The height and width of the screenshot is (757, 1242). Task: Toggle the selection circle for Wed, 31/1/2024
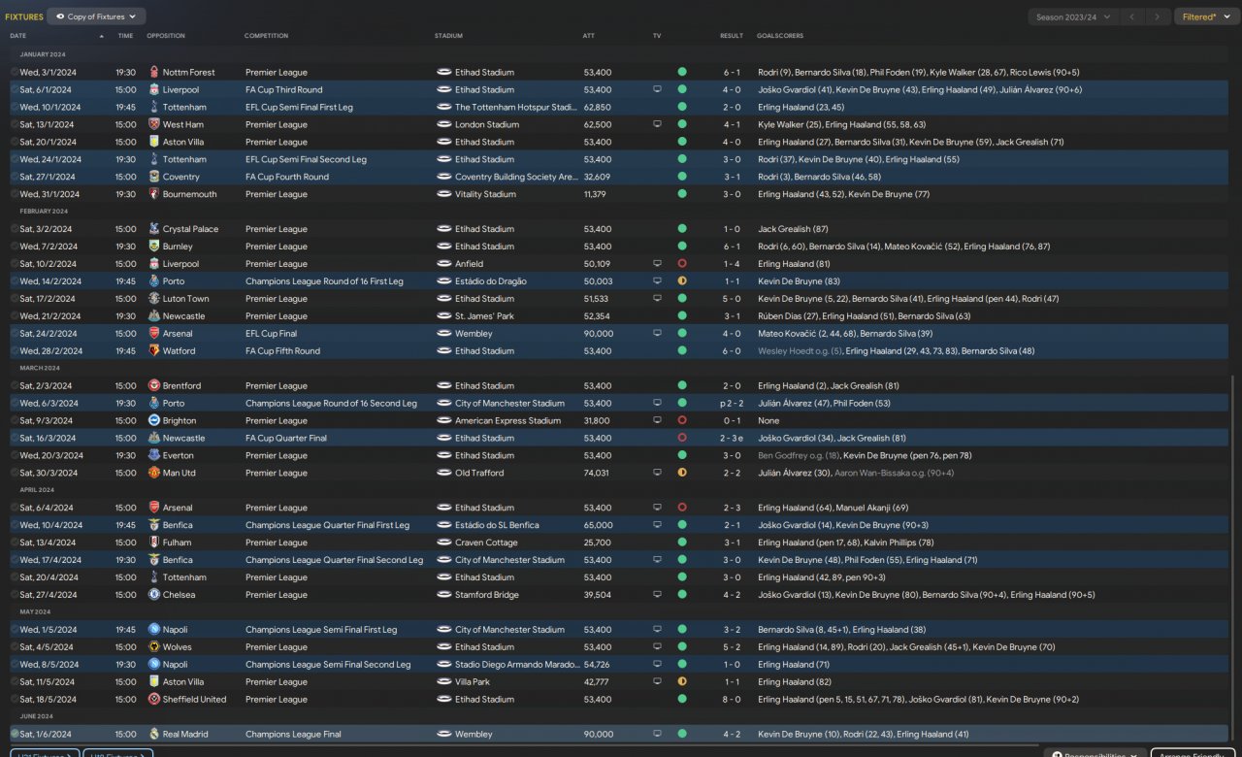(15, 194)
